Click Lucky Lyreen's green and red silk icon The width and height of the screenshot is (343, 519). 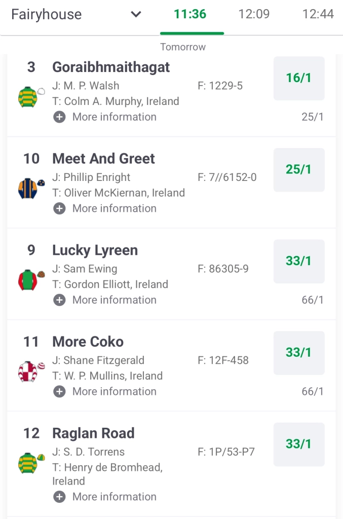tap(28, 280)
